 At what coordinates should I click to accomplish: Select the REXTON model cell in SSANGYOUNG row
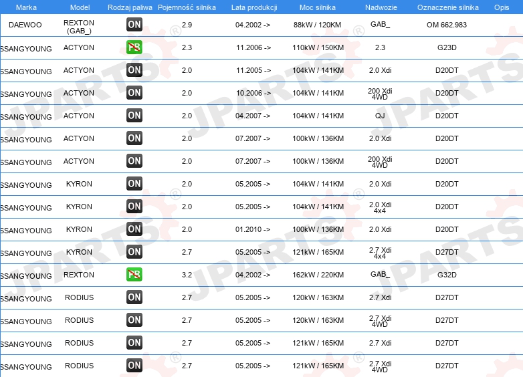coord(79,275)
